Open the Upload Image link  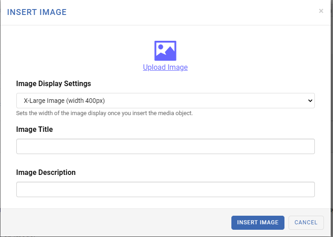(x=165, y=67)
